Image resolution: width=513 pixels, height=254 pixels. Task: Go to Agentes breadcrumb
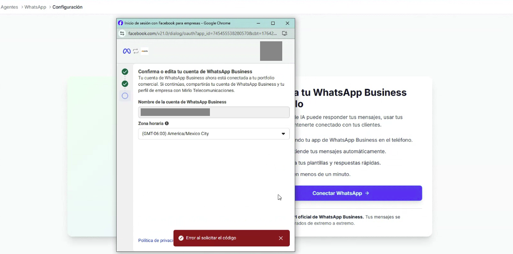point(9,7)
